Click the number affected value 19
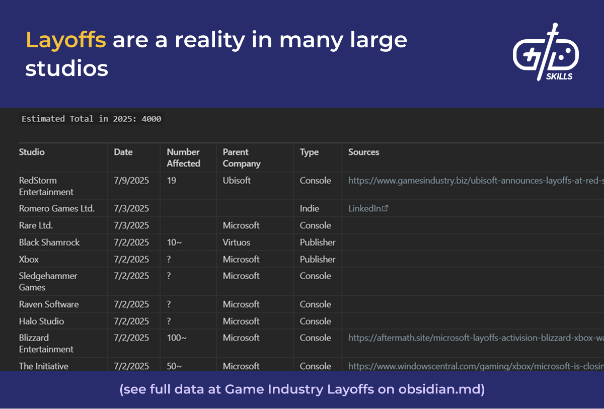This screenshot has height=409, width=604. click(172, 181)
